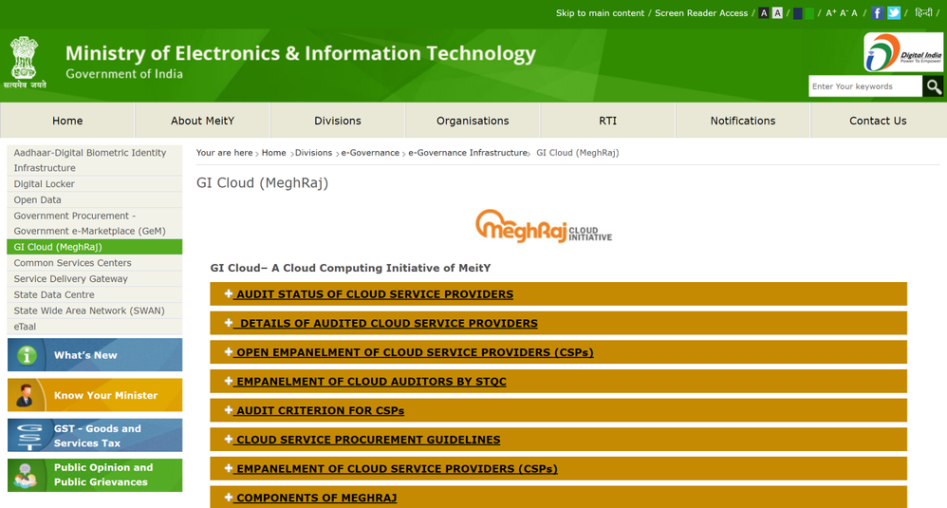This screenshot has height=508, width=947.
Task: Expand Open Empanelment of Cloud Service Providers
Action: [558, 352]
